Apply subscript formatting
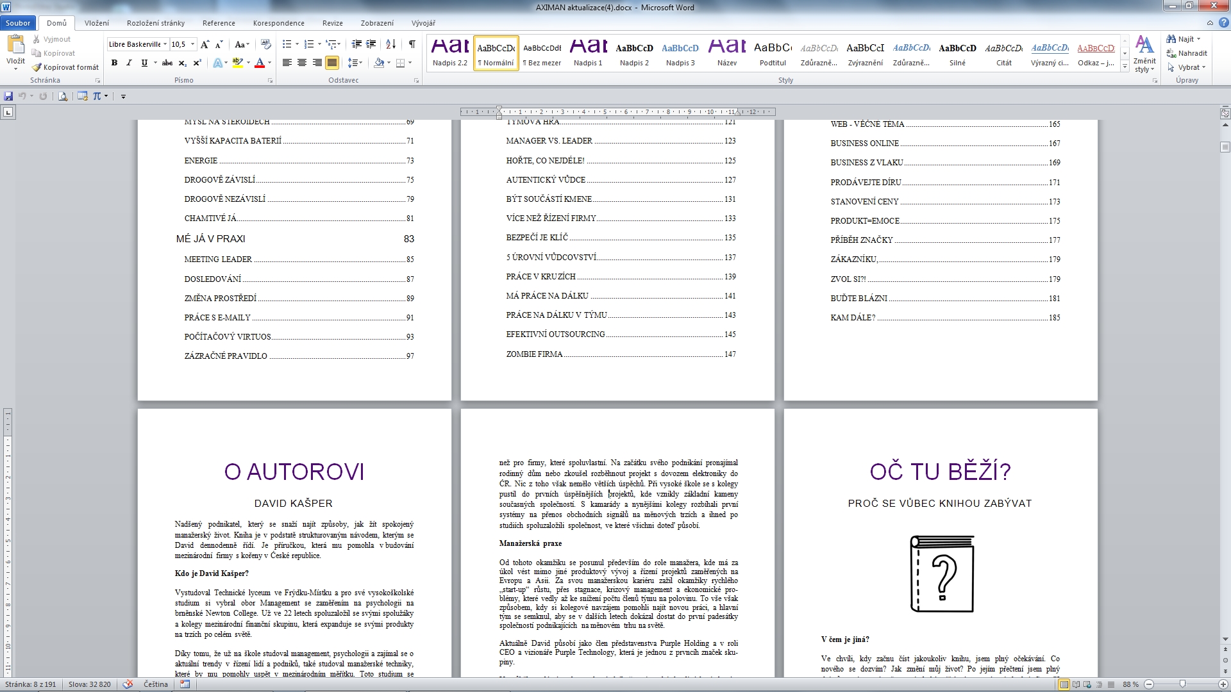 pos(183,63)
